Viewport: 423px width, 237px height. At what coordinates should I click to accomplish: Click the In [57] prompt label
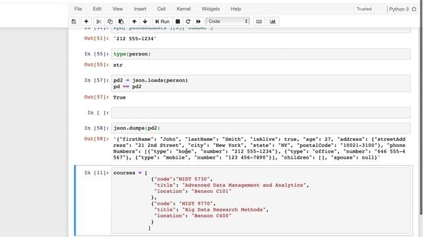click(x=96, y=80)
